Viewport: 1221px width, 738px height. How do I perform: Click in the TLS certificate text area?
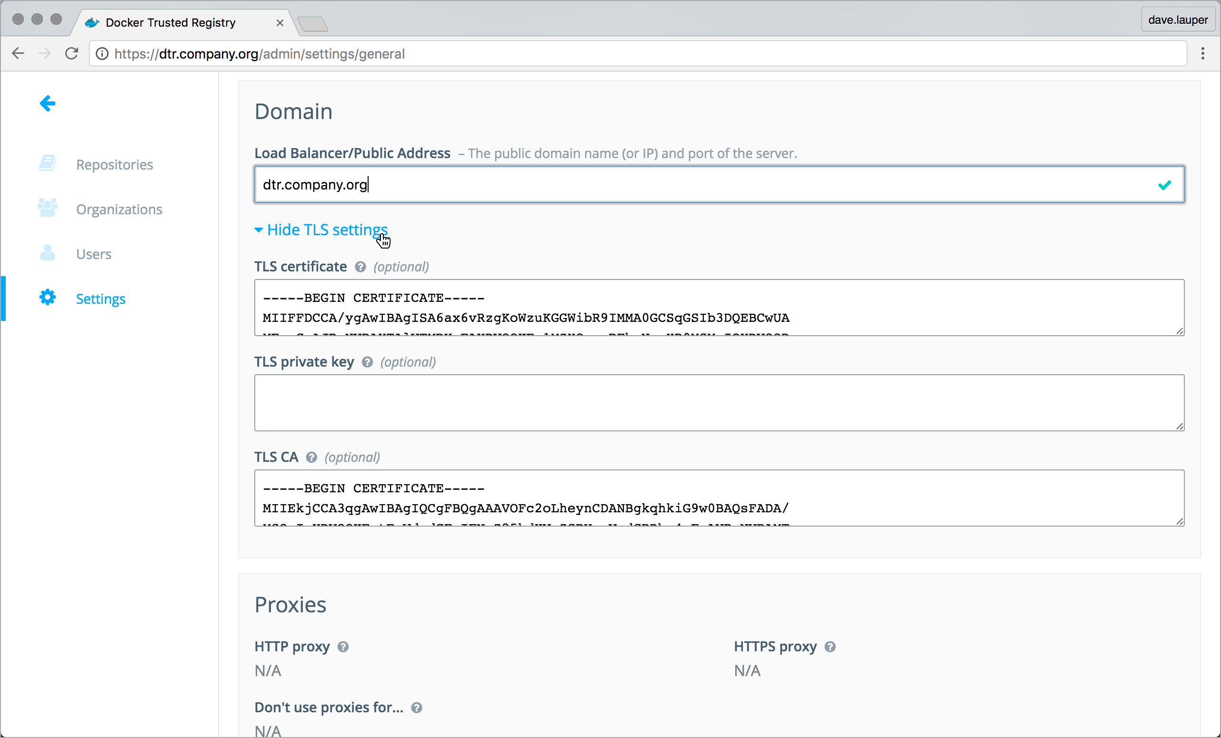[x=719, y=308]
